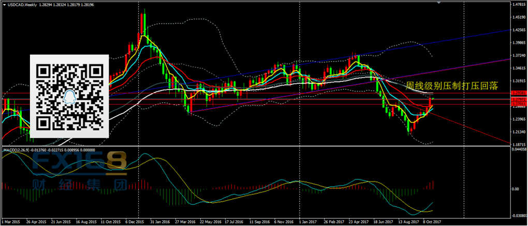Click the MACD 0.00 axis level
The width and height of the screenshot is (528, 226).
515,189
